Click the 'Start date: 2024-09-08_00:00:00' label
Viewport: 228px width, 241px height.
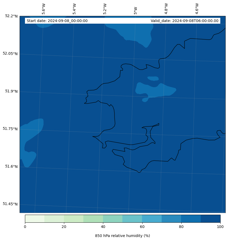pos(57,21)
